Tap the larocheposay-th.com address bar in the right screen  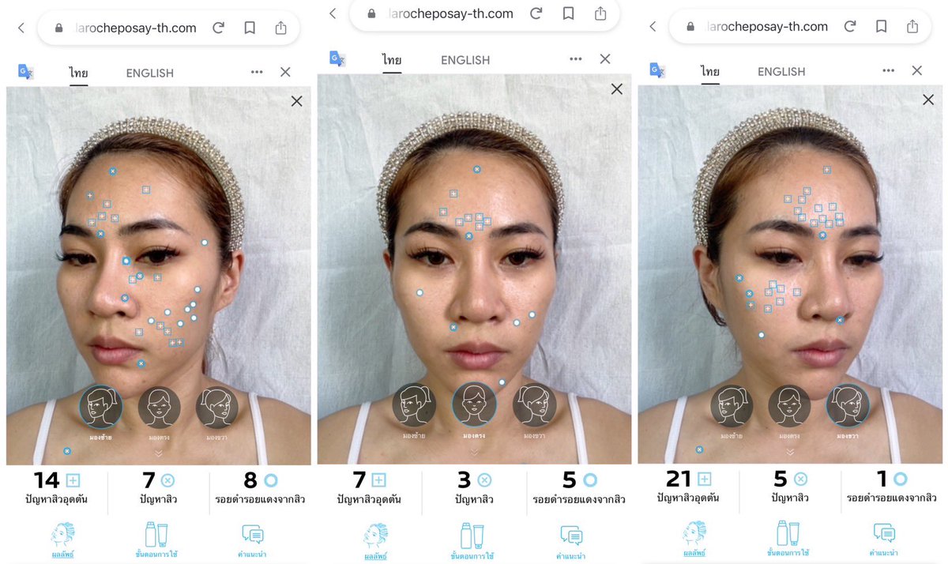click(800, 27)
